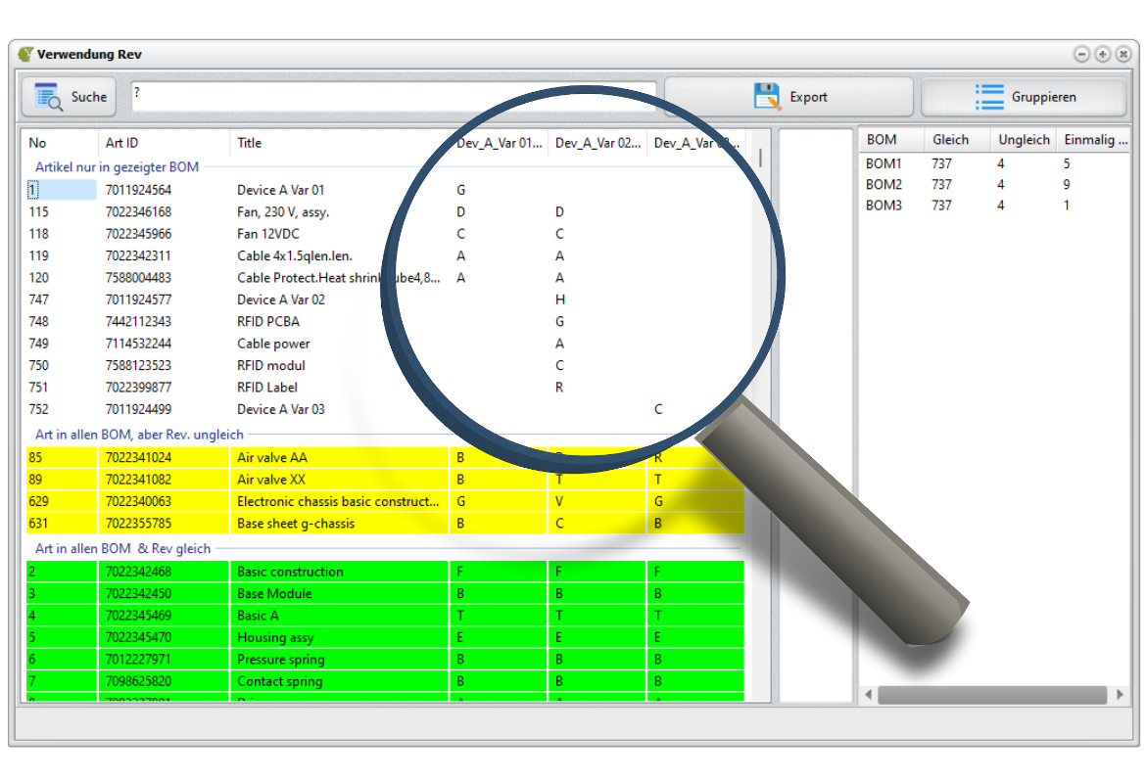Click the app icon in title bar
This screenshot has height=783, width=1146.
25,54
